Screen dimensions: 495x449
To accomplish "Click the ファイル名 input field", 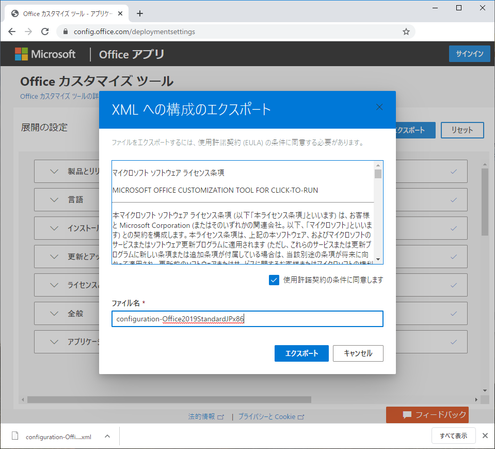I will [x=247, y=319].
